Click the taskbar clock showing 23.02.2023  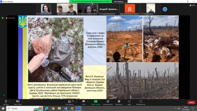coord(186,108)
